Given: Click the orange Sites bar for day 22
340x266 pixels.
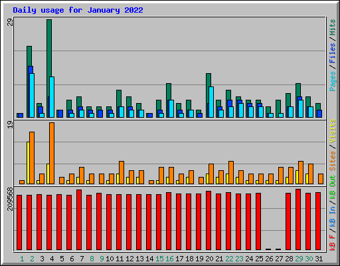Looking at the screenshot, I should point(231,172).
